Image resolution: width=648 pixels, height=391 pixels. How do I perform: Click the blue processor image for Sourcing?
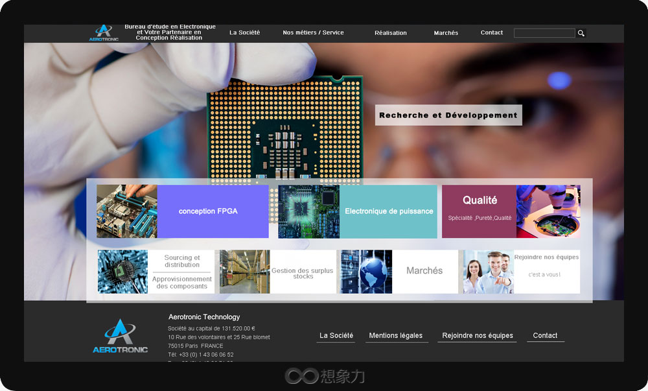coord(122,272)
